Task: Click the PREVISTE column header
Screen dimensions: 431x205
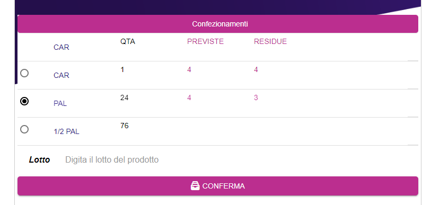Action: pos(205,41)
